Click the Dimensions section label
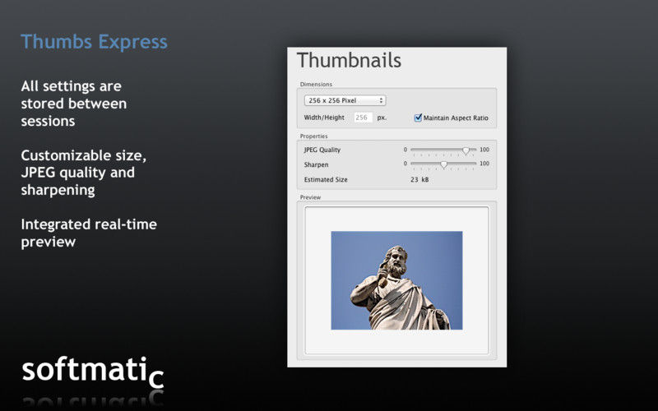This screenshot has height=411, width=658. click(316, 85)
